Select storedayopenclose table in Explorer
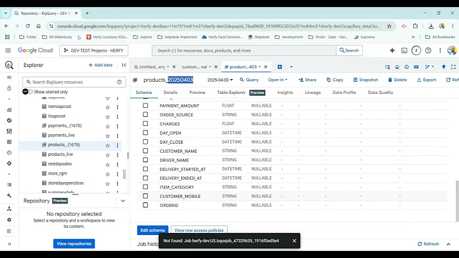This screenshot has width=459, height=258. click(x=66, y=183)
